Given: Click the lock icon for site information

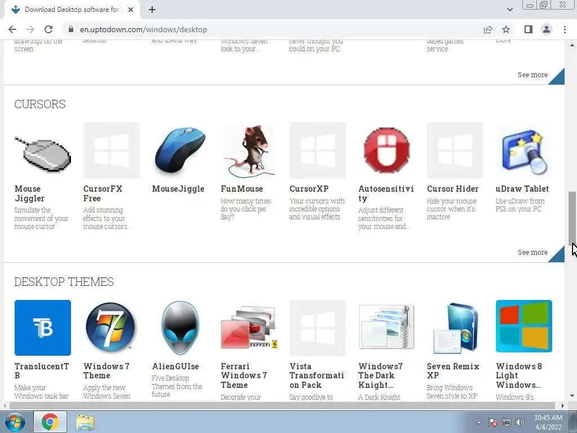Looking at the screenshot, I should click(x=71, y=29).
